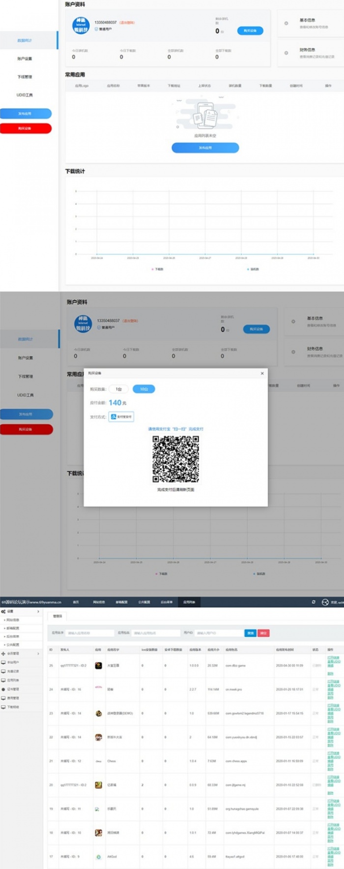Viewport: 344px width, 869px height.
Task: Click app icon in row ID 22
Action: 98,737
